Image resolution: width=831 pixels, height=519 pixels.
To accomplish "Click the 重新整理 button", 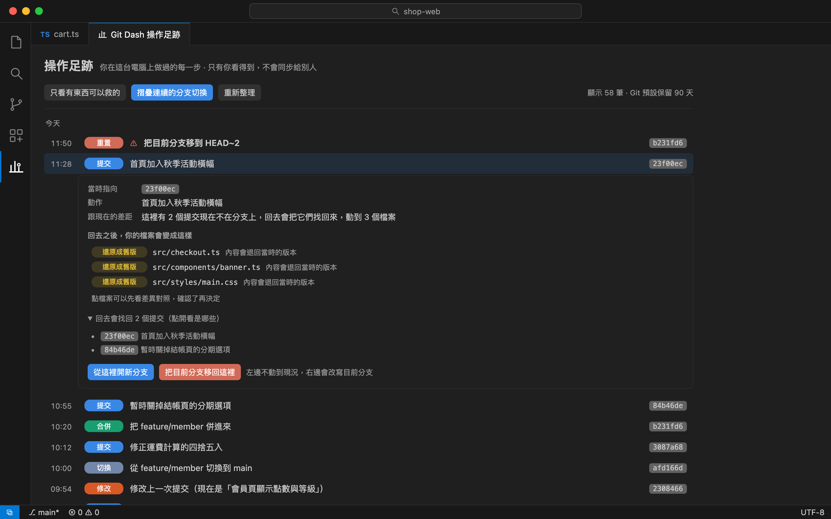I will click(x=239, y=93).
